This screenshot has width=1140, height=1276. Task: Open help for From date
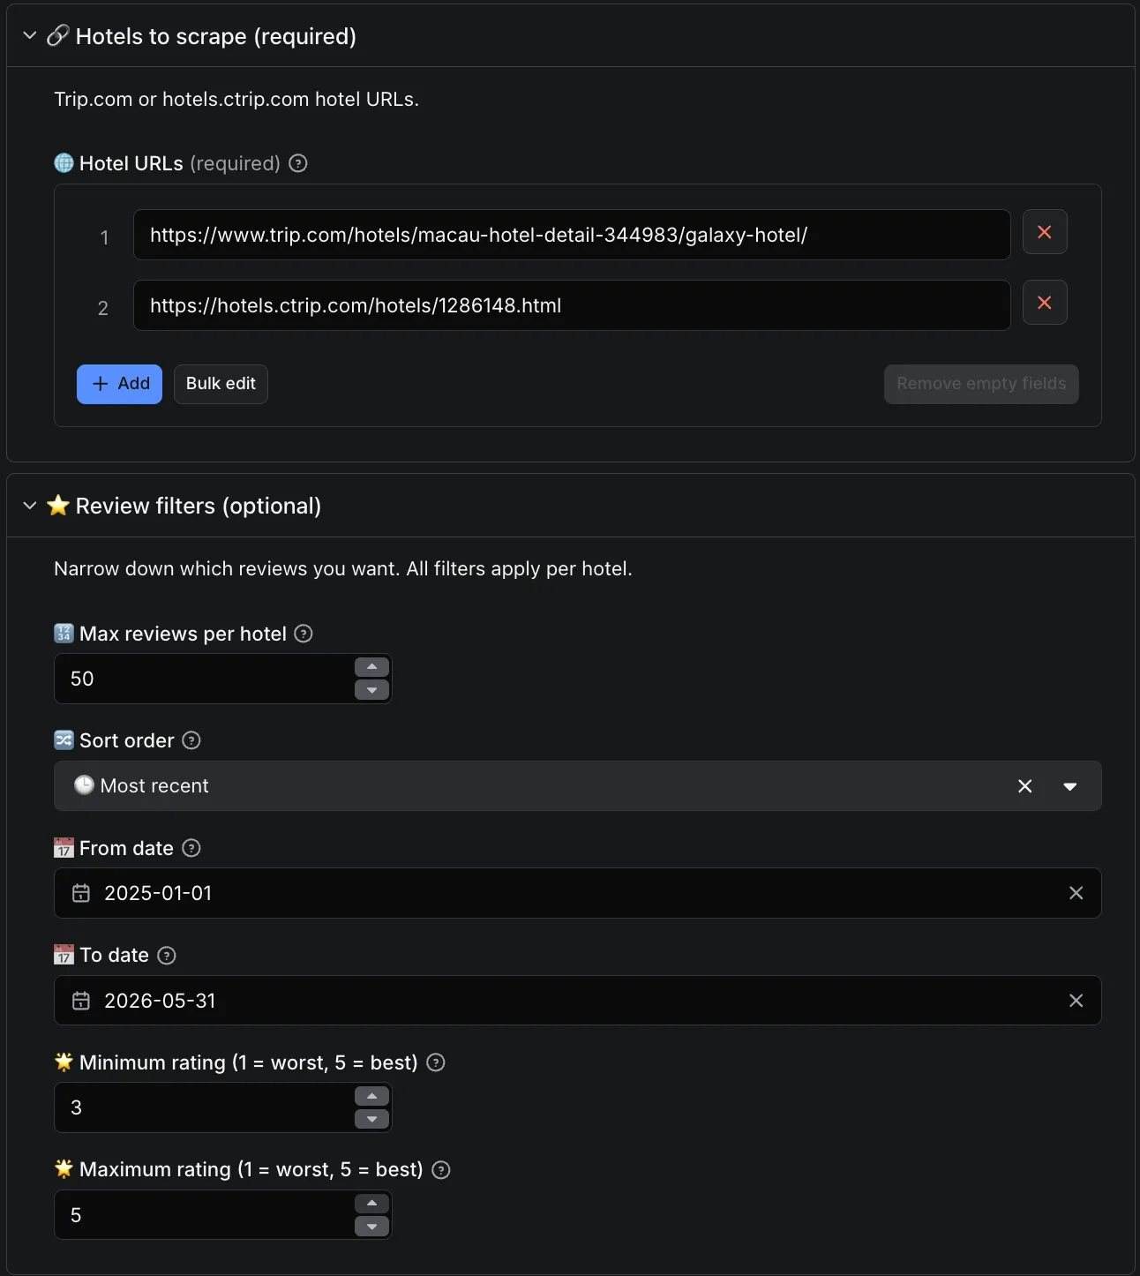click(191, 848)
